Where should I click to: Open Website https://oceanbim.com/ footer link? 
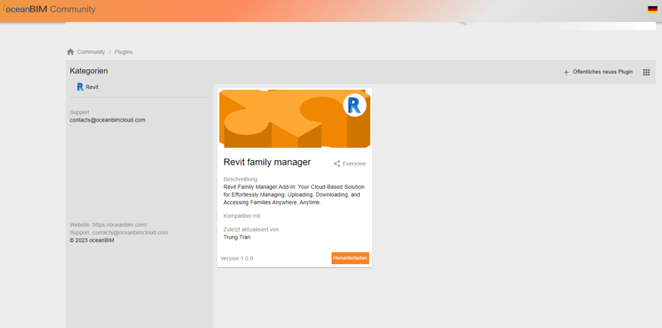click(109, 225)
